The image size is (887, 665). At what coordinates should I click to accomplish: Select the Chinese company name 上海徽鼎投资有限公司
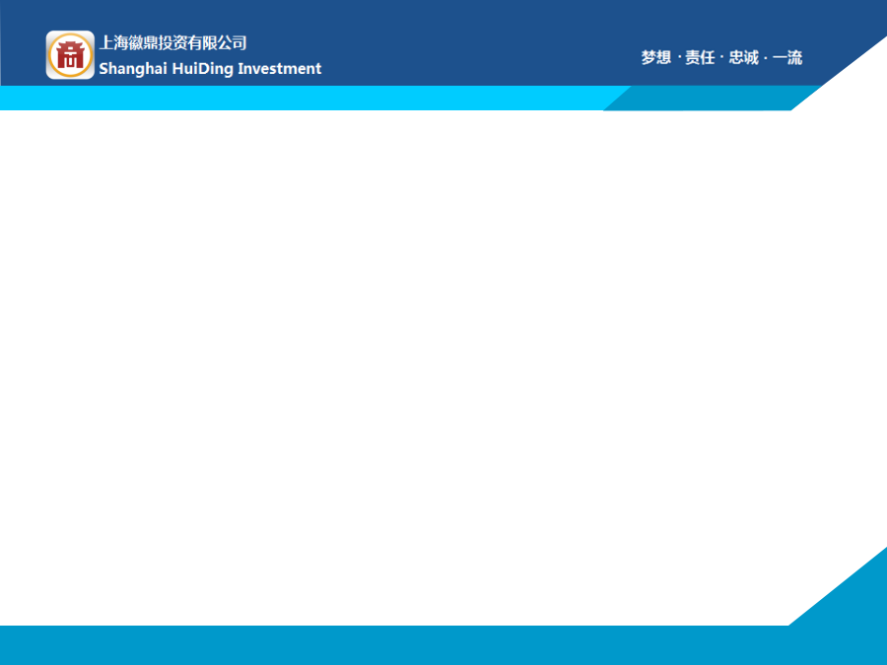pos(173,43)
